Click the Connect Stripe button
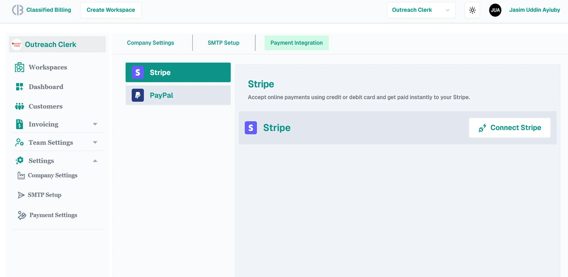 coord(510,128)
